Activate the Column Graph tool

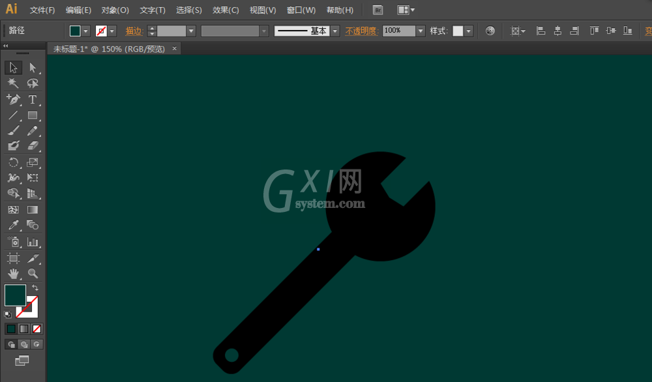[x=33, y=241]
